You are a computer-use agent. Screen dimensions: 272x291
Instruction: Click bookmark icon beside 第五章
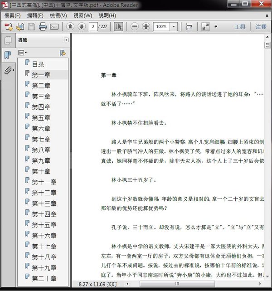[x=27, y=116]
